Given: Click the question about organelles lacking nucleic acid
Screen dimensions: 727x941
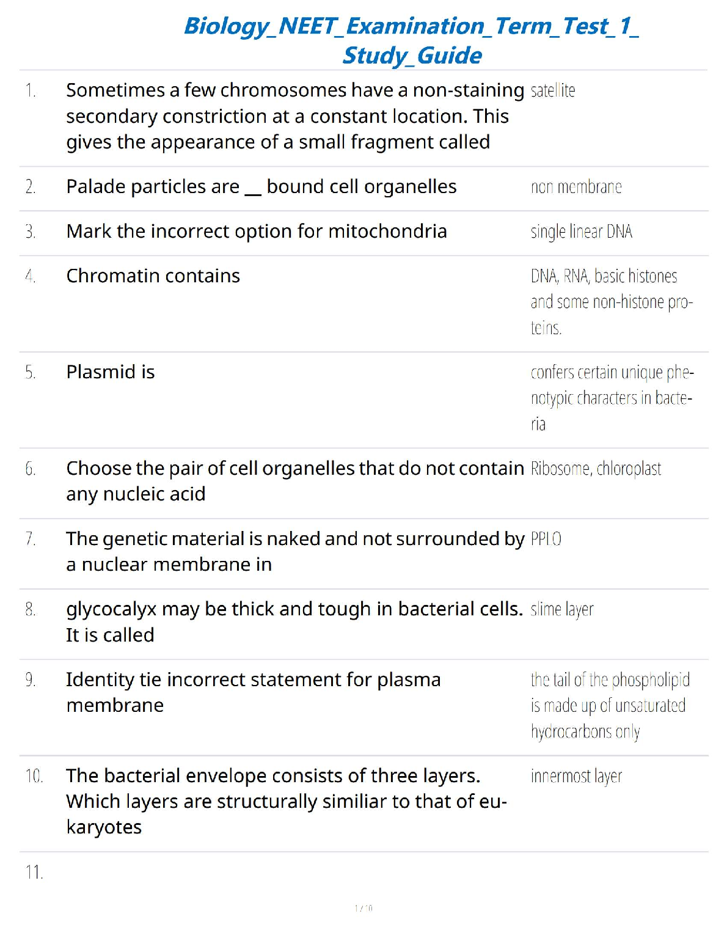Looking at the screenshot, I should [294, 481].
